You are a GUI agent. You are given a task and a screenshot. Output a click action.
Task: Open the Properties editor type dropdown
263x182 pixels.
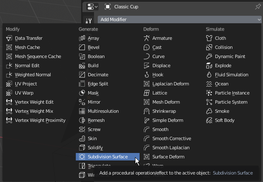[x=92, y=7]
